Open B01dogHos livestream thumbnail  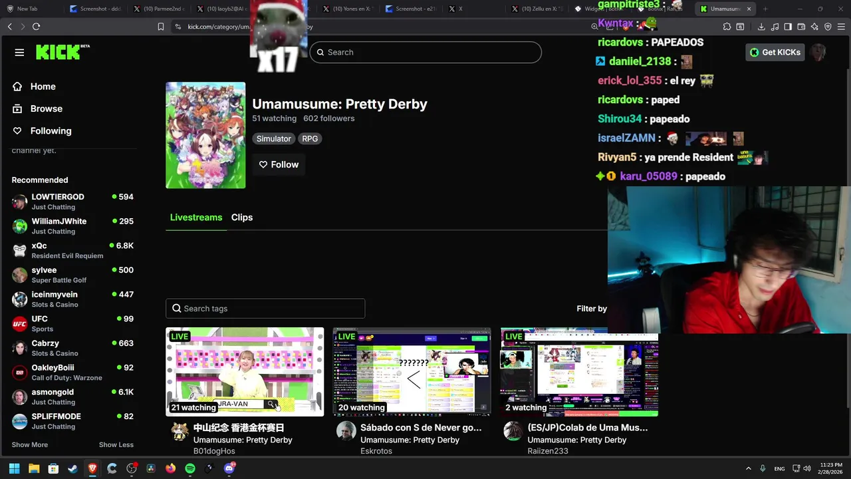pos(245,372)
